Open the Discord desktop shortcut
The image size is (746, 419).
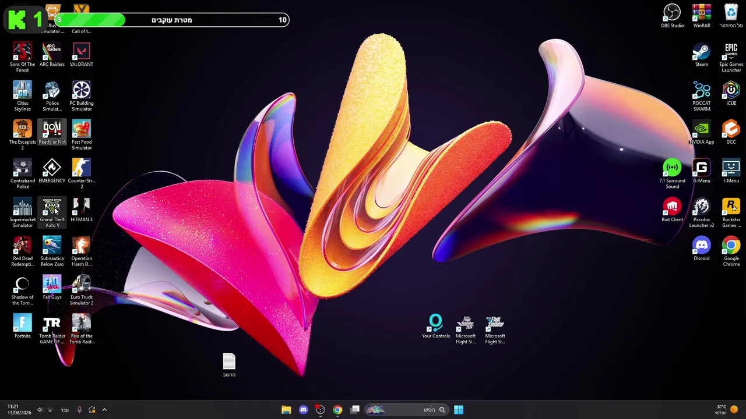(x=702, y=249)
